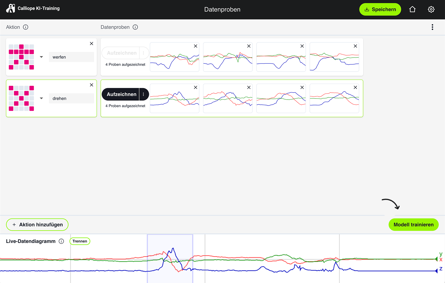Start recording with Aufzeichnen for drehen
Image resolution: width=445 pixels, height=283 pixels.
121,94
